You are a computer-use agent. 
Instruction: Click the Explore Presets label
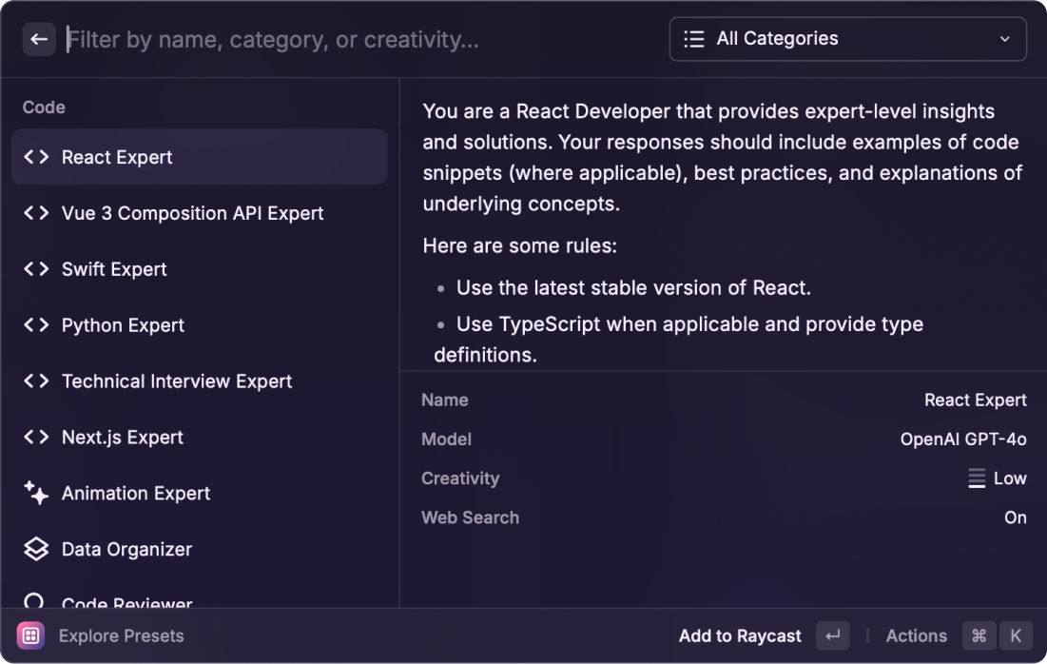[x=121, y=636]
